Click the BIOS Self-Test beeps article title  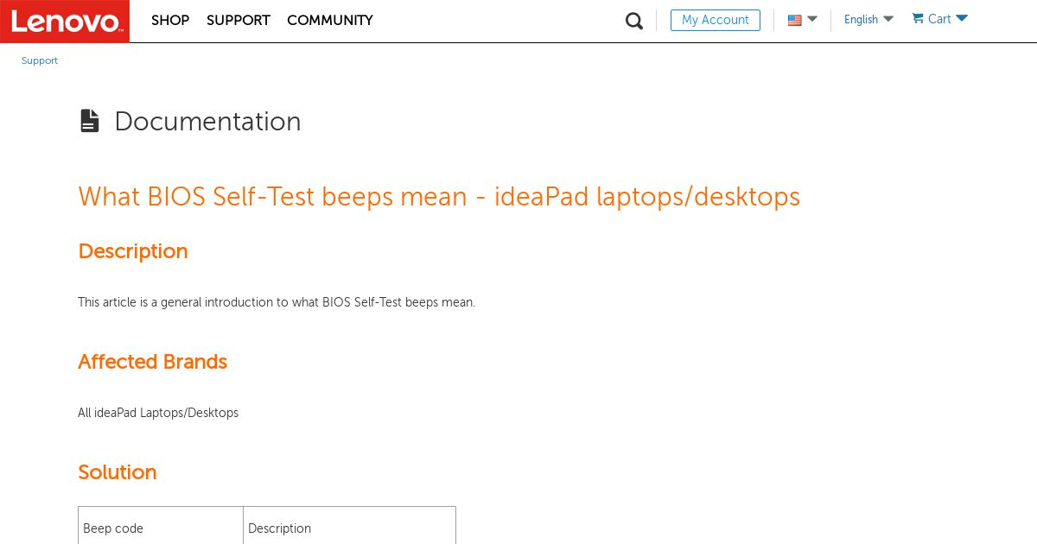tap(439, 197)
